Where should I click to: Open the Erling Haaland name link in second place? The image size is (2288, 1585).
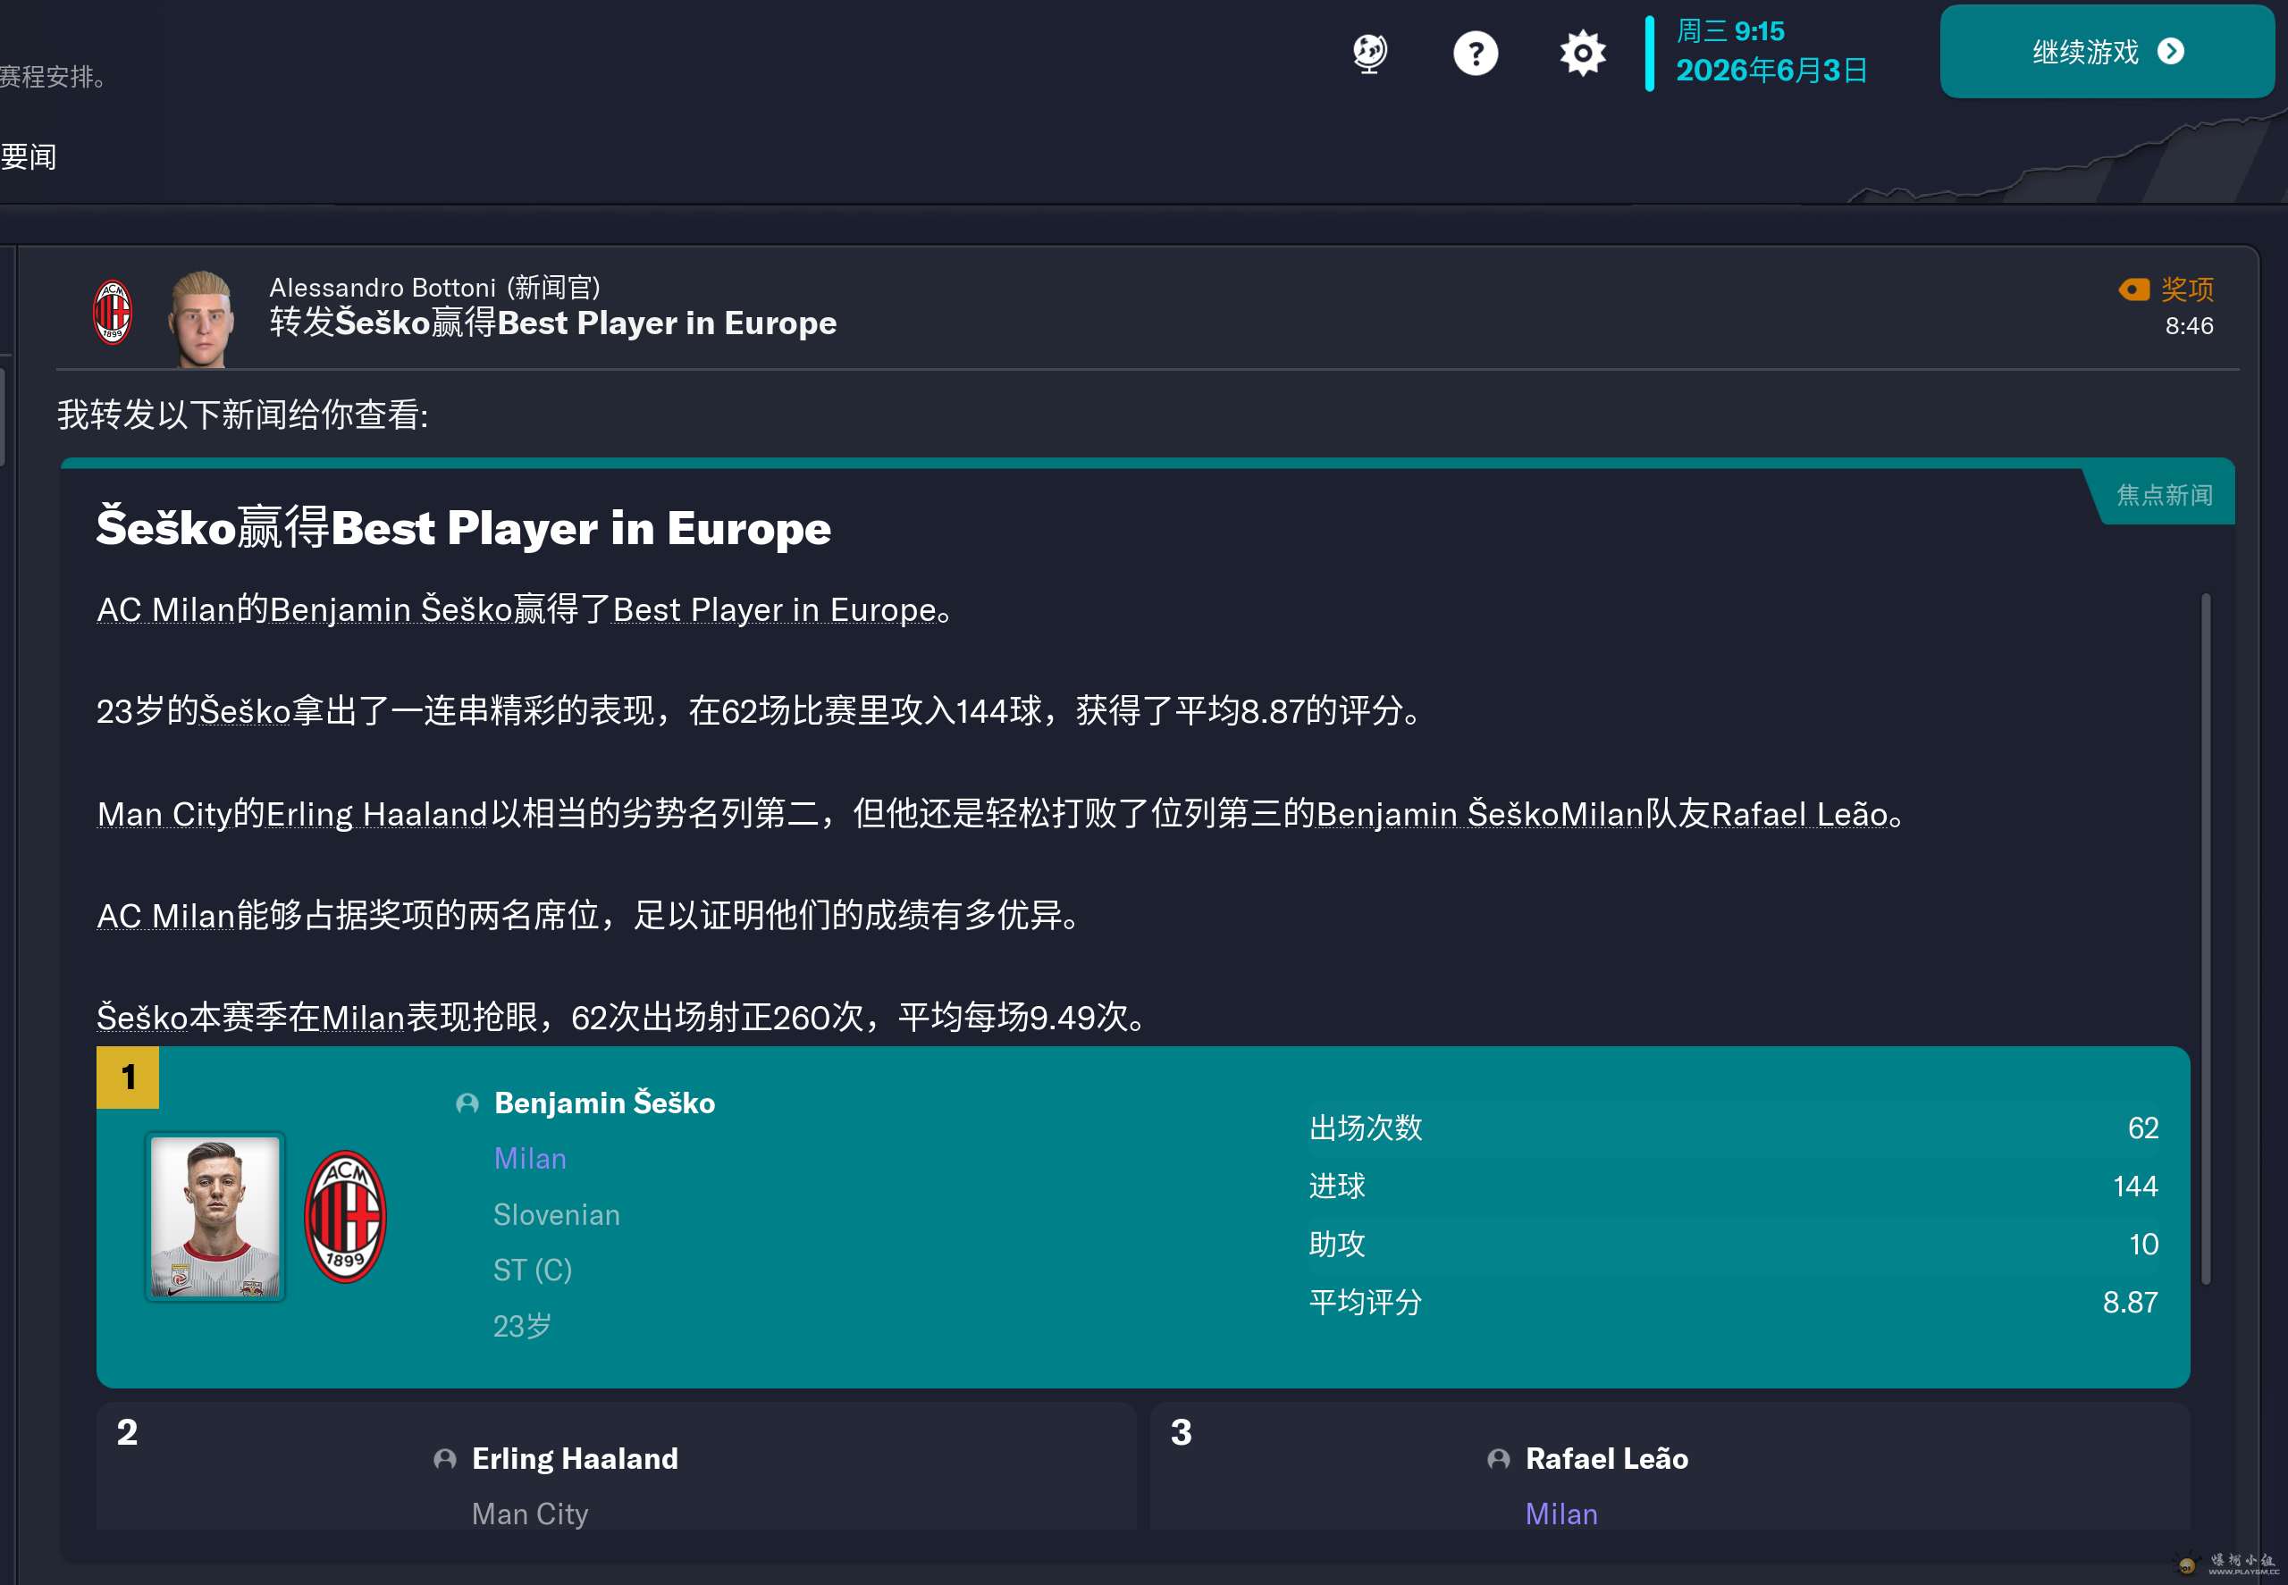click(575, 1459)
